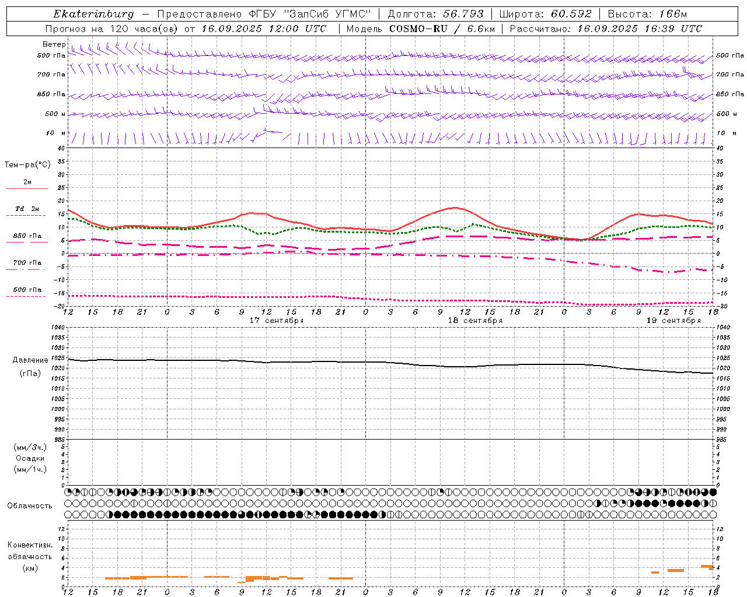Click the dotted pink line sample under 500 гПа legend
Image resolution: width=747 pixels, height=597 pixels.
(26, 296)
